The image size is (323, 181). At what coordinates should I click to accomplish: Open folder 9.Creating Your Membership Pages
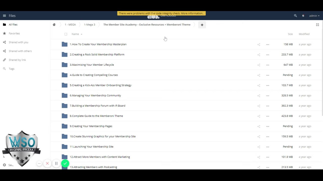[x=91, y=126]
